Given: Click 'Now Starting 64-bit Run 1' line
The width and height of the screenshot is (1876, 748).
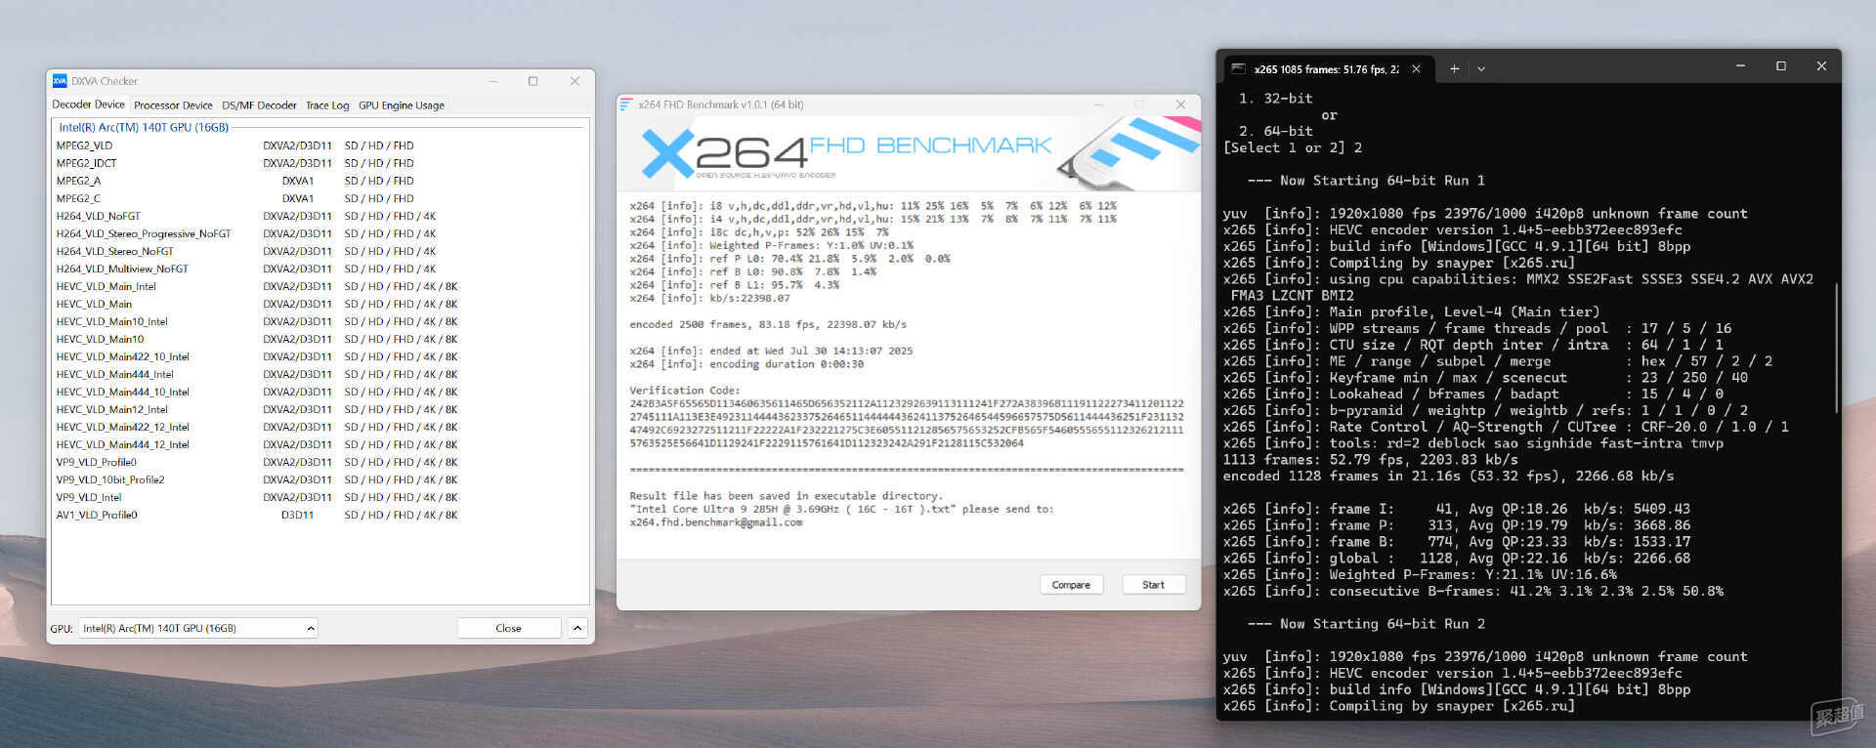Looking at the screenshot, I should click(1366, 181).
